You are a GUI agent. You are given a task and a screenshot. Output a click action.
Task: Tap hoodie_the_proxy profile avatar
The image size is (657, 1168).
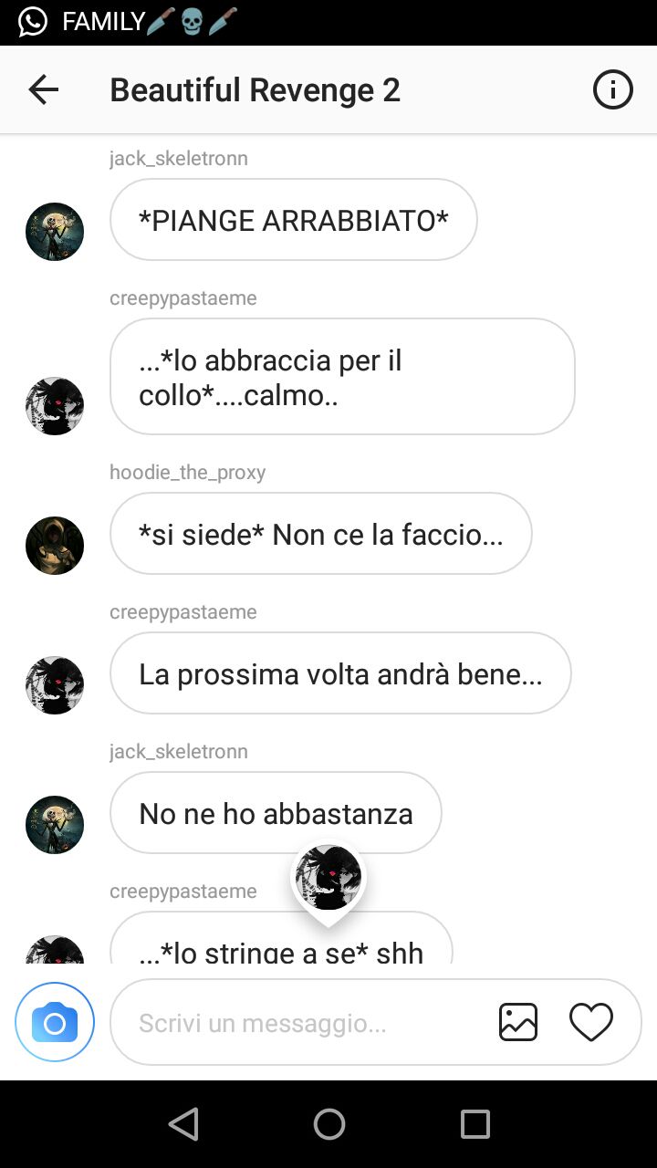pos(55,546)
